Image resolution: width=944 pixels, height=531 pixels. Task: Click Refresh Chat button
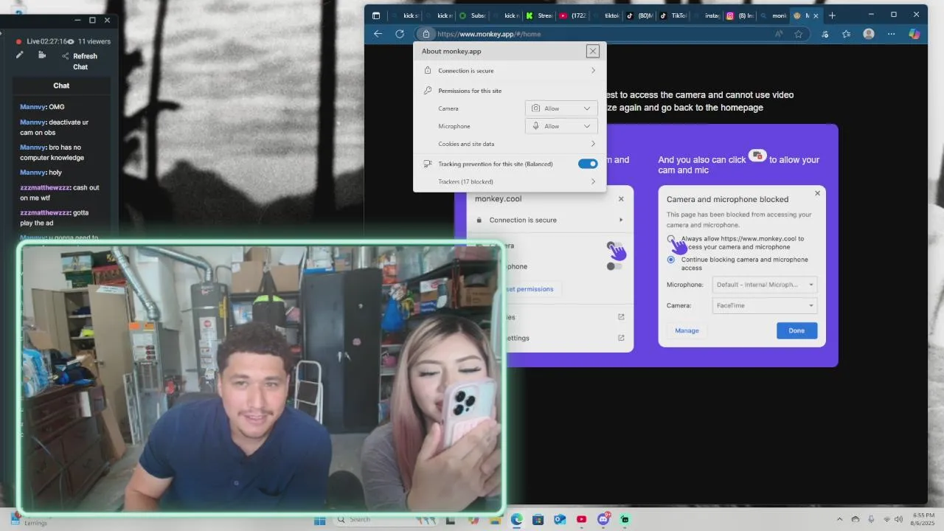pyautogui.click(x=85, y=61)
